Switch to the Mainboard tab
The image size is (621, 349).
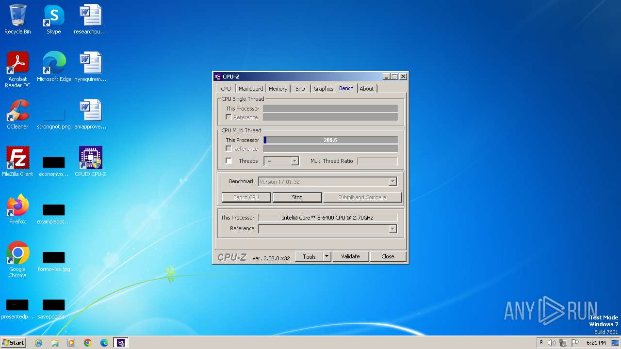[251, 89]
